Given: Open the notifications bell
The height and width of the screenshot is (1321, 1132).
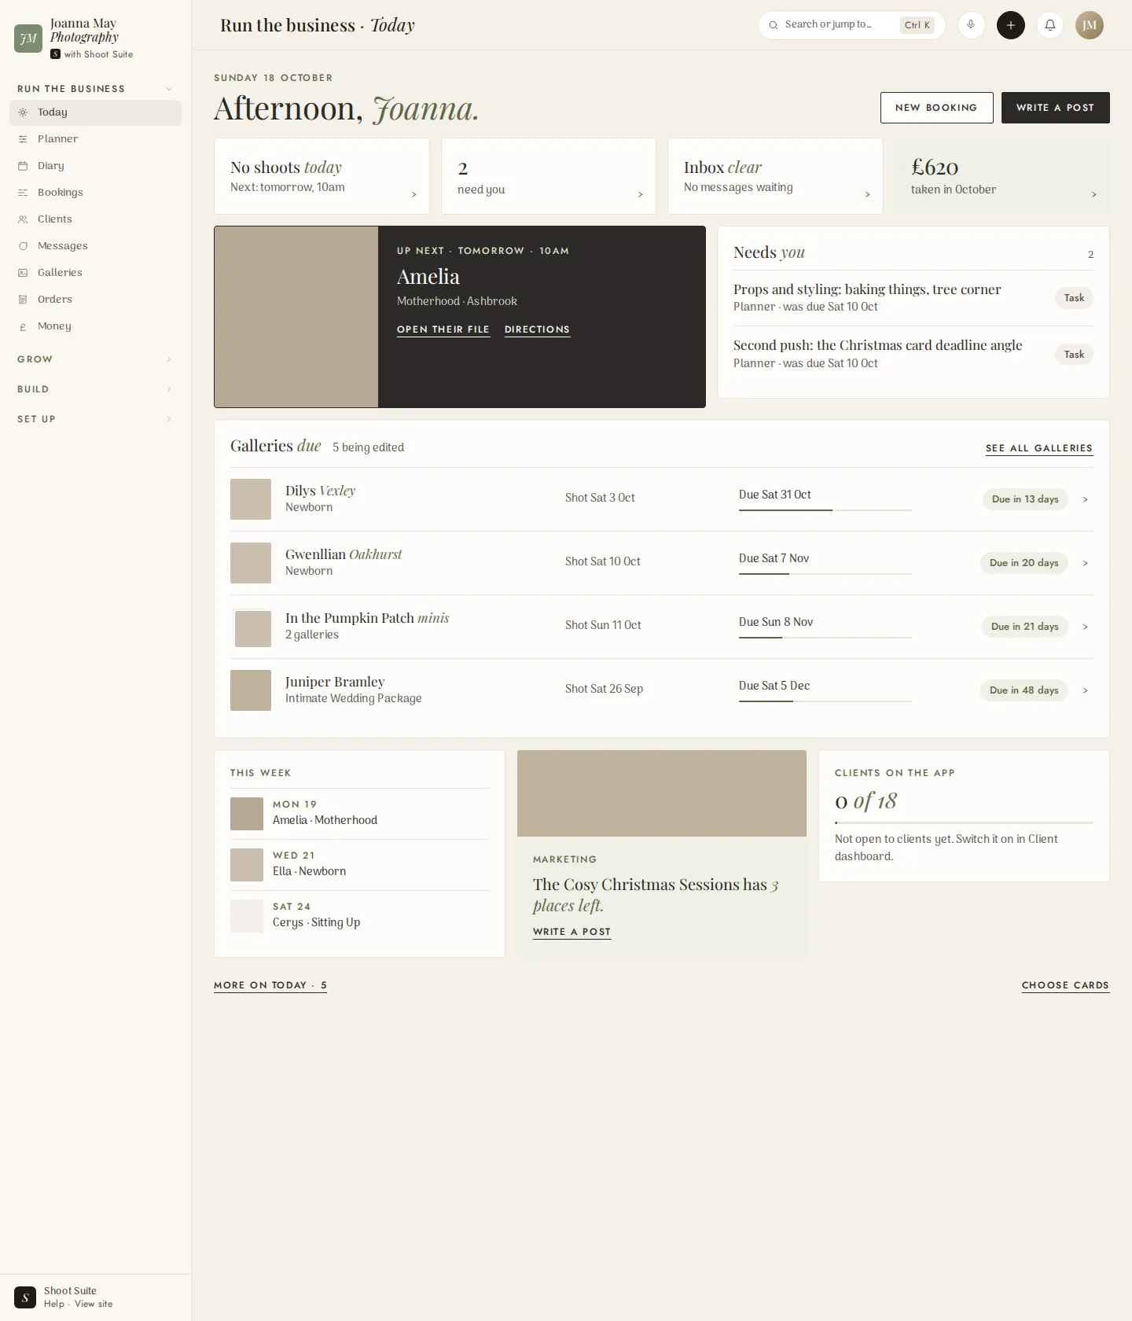Looking at the screenshot, I should [x=1050, y=25].
